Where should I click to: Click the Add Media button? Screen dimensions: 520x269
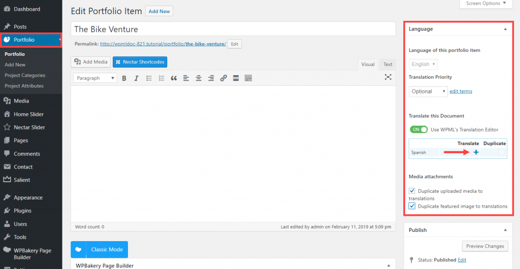click(x=90, y=62)
